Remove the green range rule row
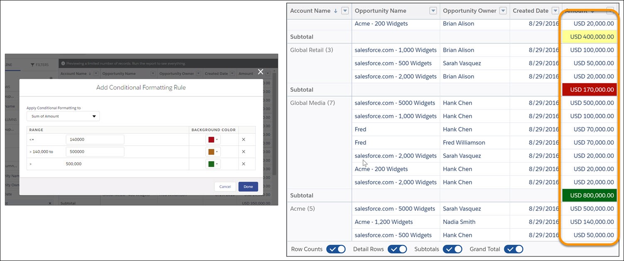Screen dimensions: 624x261 (x=243, y=164)
